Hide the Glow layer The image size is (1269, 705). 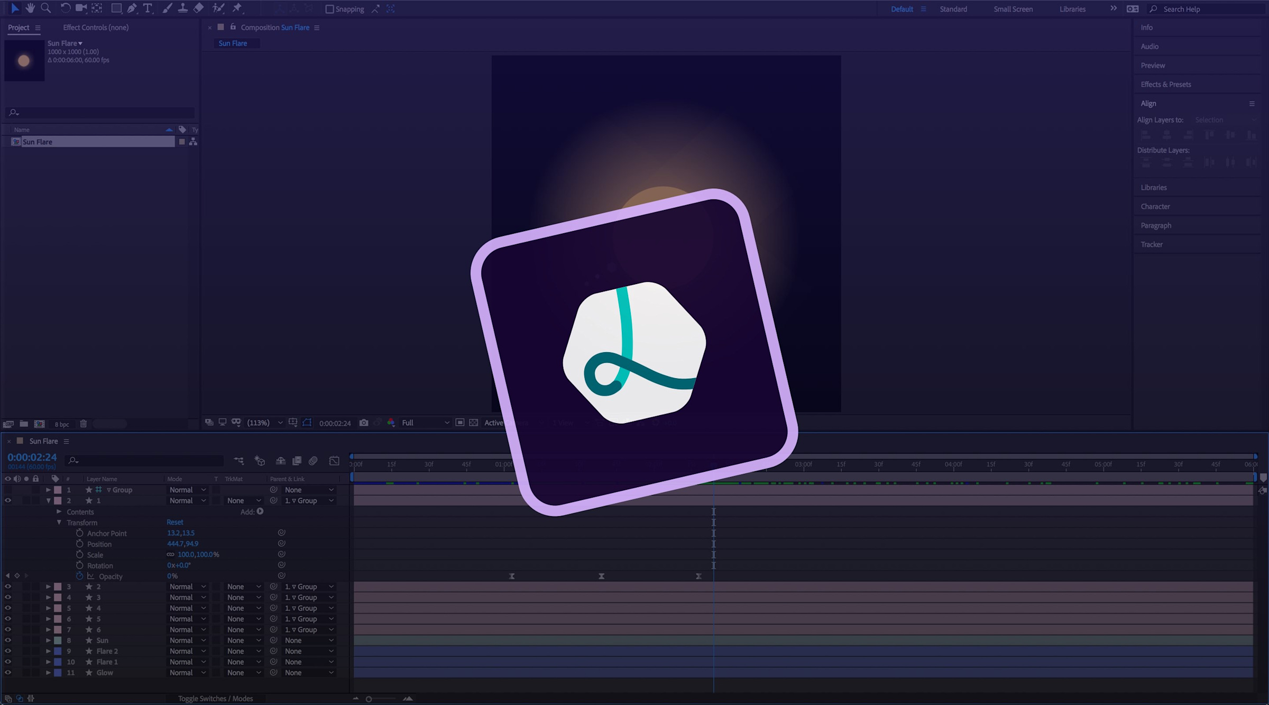(8, 672)
